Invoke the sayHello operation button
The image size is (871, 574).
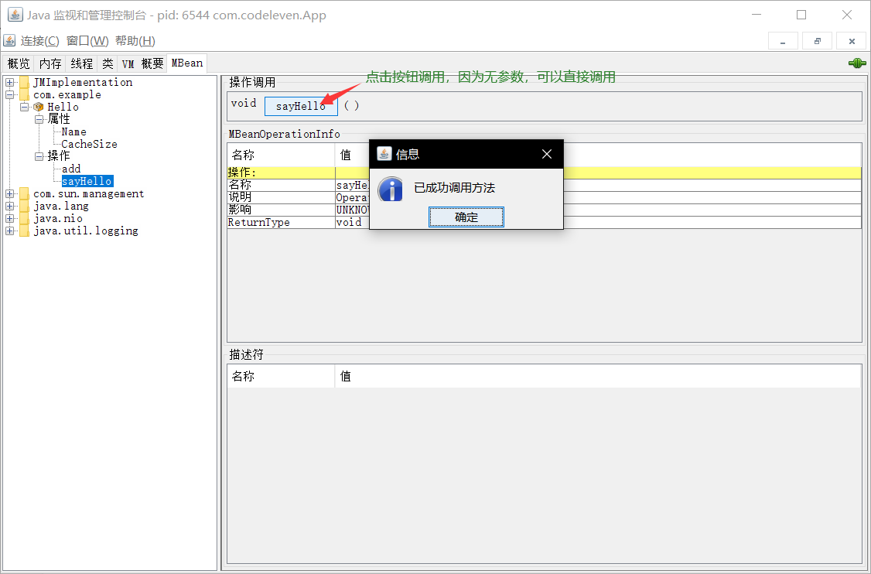pos(301,106)
